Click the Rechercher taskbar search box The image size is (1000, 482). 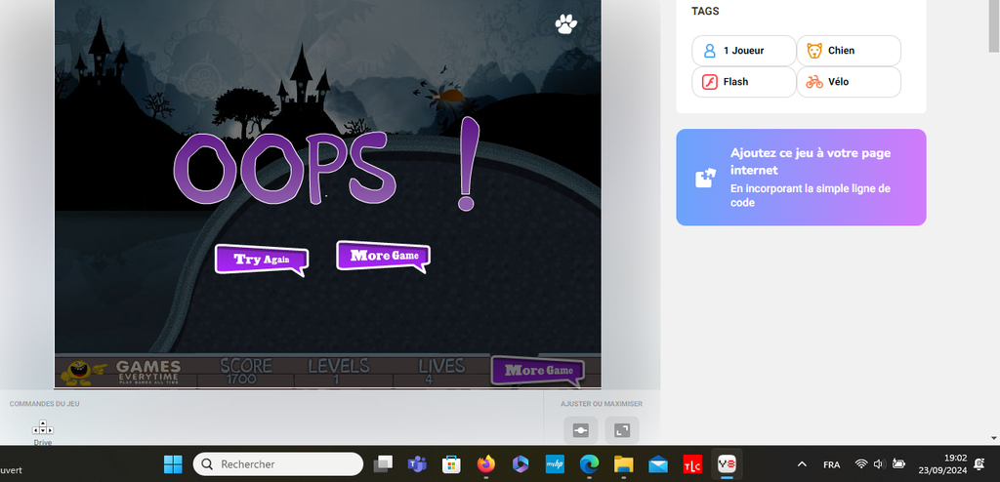pos(278,464)
